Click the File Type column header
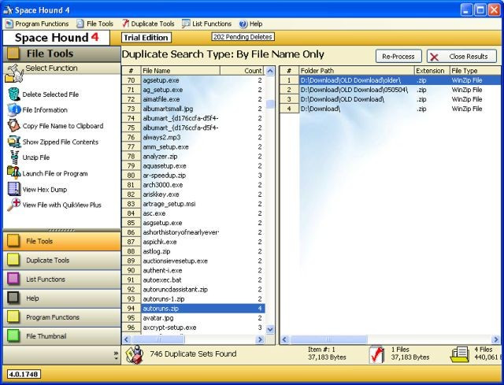Screen dimensions: 504x385 pos(476,71)
